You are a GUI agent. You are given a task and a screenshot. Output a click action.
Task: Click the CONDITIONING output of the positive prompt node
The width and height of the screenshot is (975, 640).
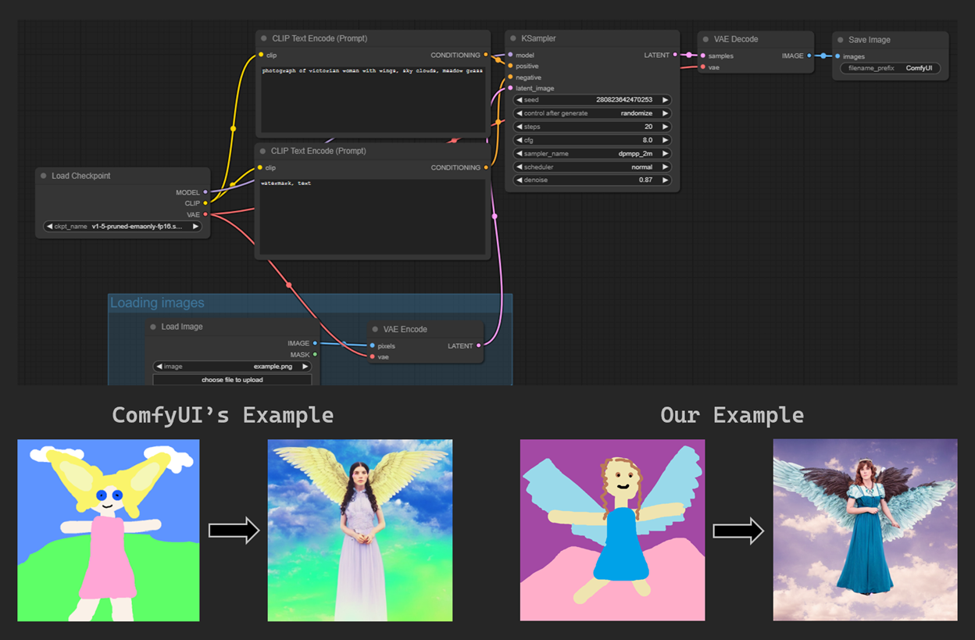[x=486, y=55]
